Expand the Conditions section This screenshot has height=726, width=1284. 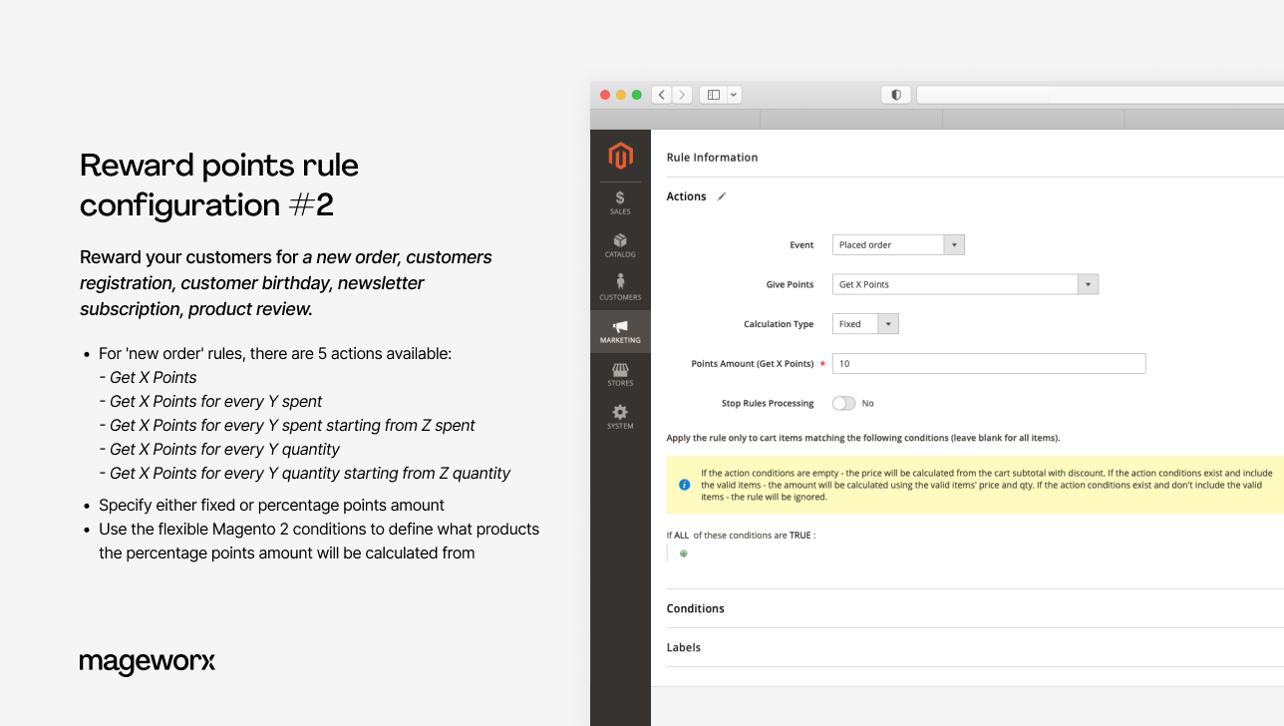[x=695, y=608]
